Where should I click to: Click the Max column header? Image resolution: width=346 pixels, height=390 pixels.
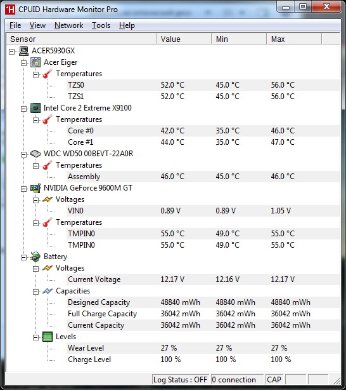point(294,39)
